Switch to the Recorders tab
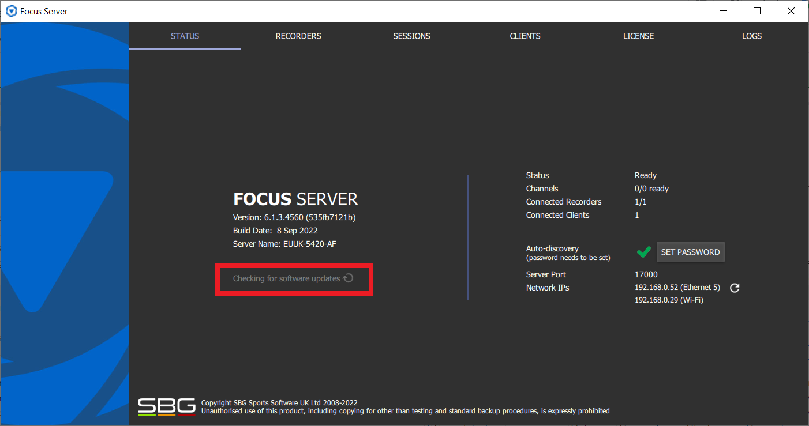Screen dimensions: 809x426 pos(298,36)
